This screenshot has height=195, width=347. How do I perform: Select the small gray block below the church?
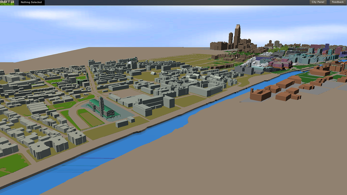[122, 123]
